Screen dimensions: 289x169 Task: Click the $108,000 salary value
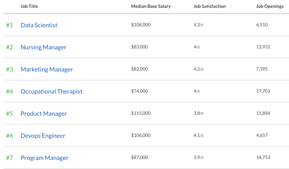click(141, 25)
